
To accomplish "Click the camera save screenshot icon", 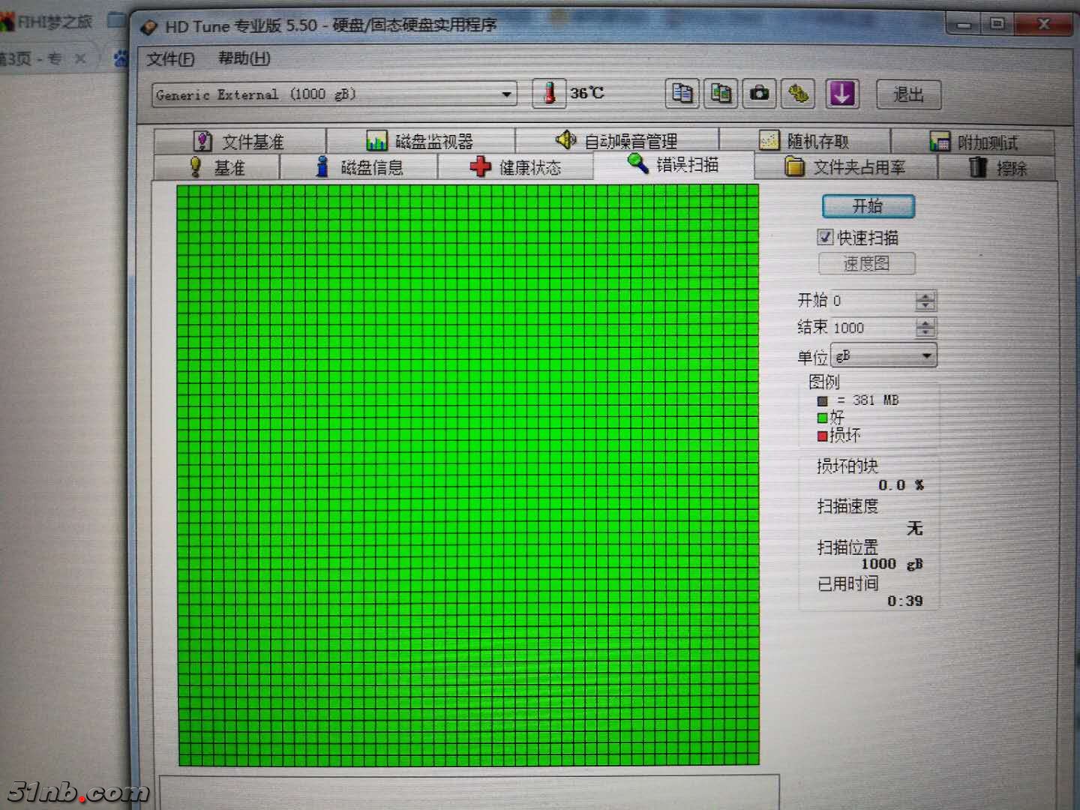I will tap(759, 94).
